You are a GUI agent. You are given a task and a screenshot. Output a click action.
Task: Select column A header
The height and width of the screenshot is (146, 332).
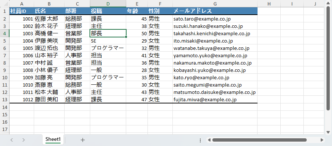(22, 4)
